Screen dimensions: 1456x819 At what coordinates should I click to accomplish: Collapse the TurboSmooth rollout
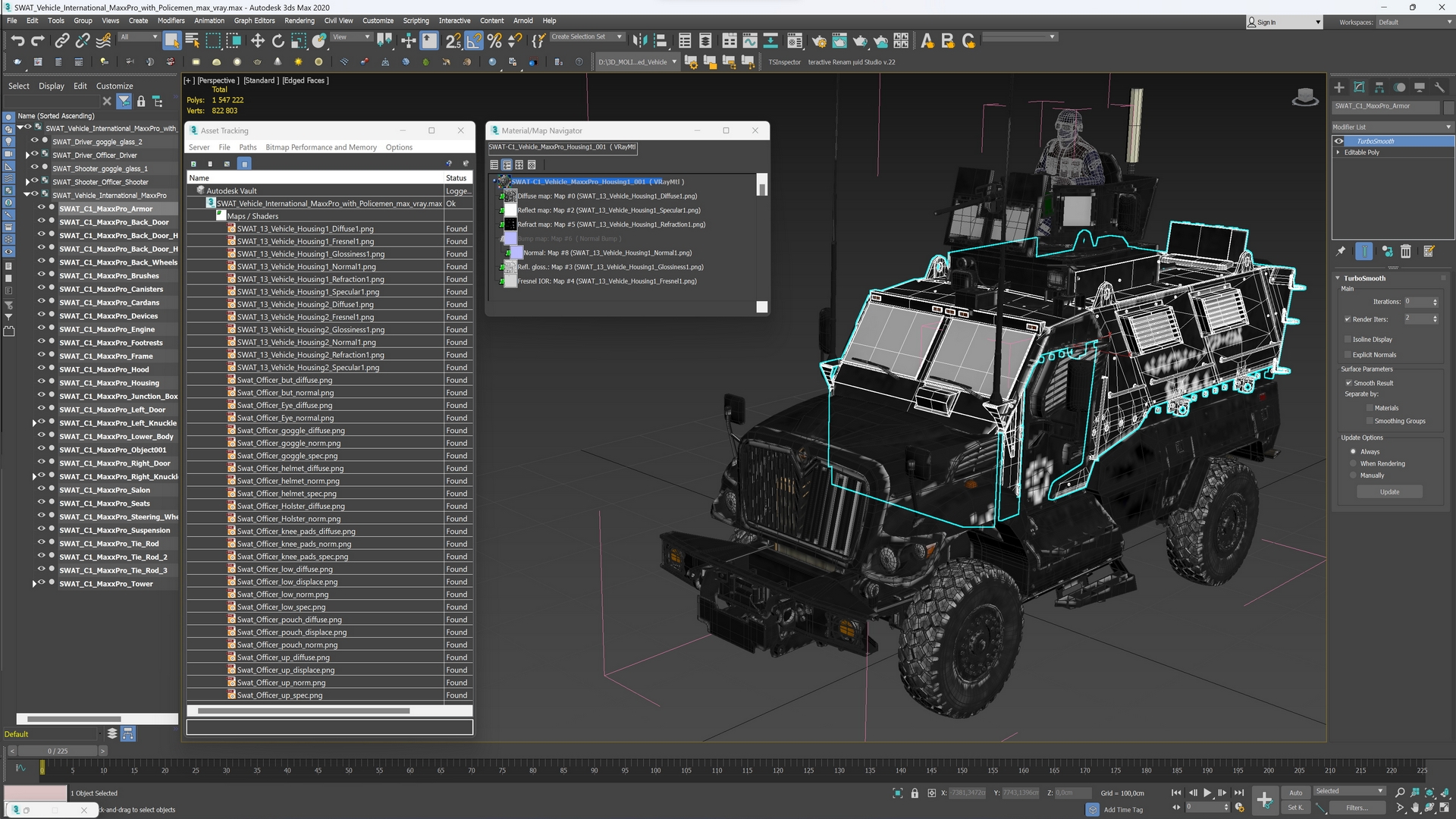tap(1338, 278)
